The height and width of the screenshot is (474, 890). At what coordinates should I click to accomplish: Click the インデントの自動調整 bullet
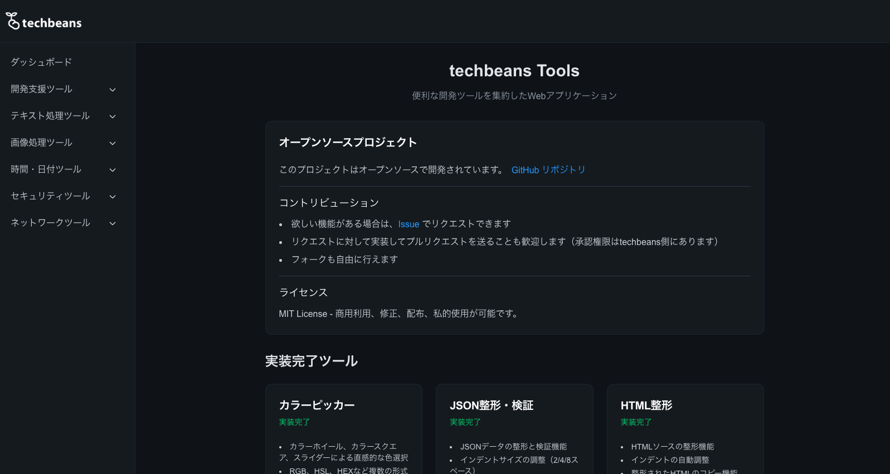coord(670,460)
